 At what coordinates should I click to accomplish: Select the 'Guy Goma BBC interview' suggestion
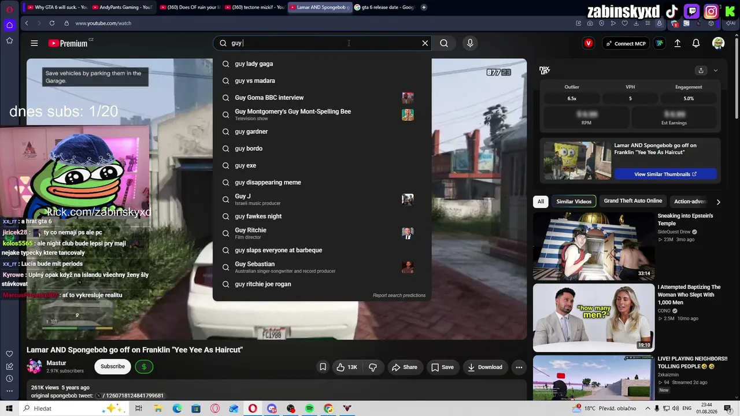[322, 98]
